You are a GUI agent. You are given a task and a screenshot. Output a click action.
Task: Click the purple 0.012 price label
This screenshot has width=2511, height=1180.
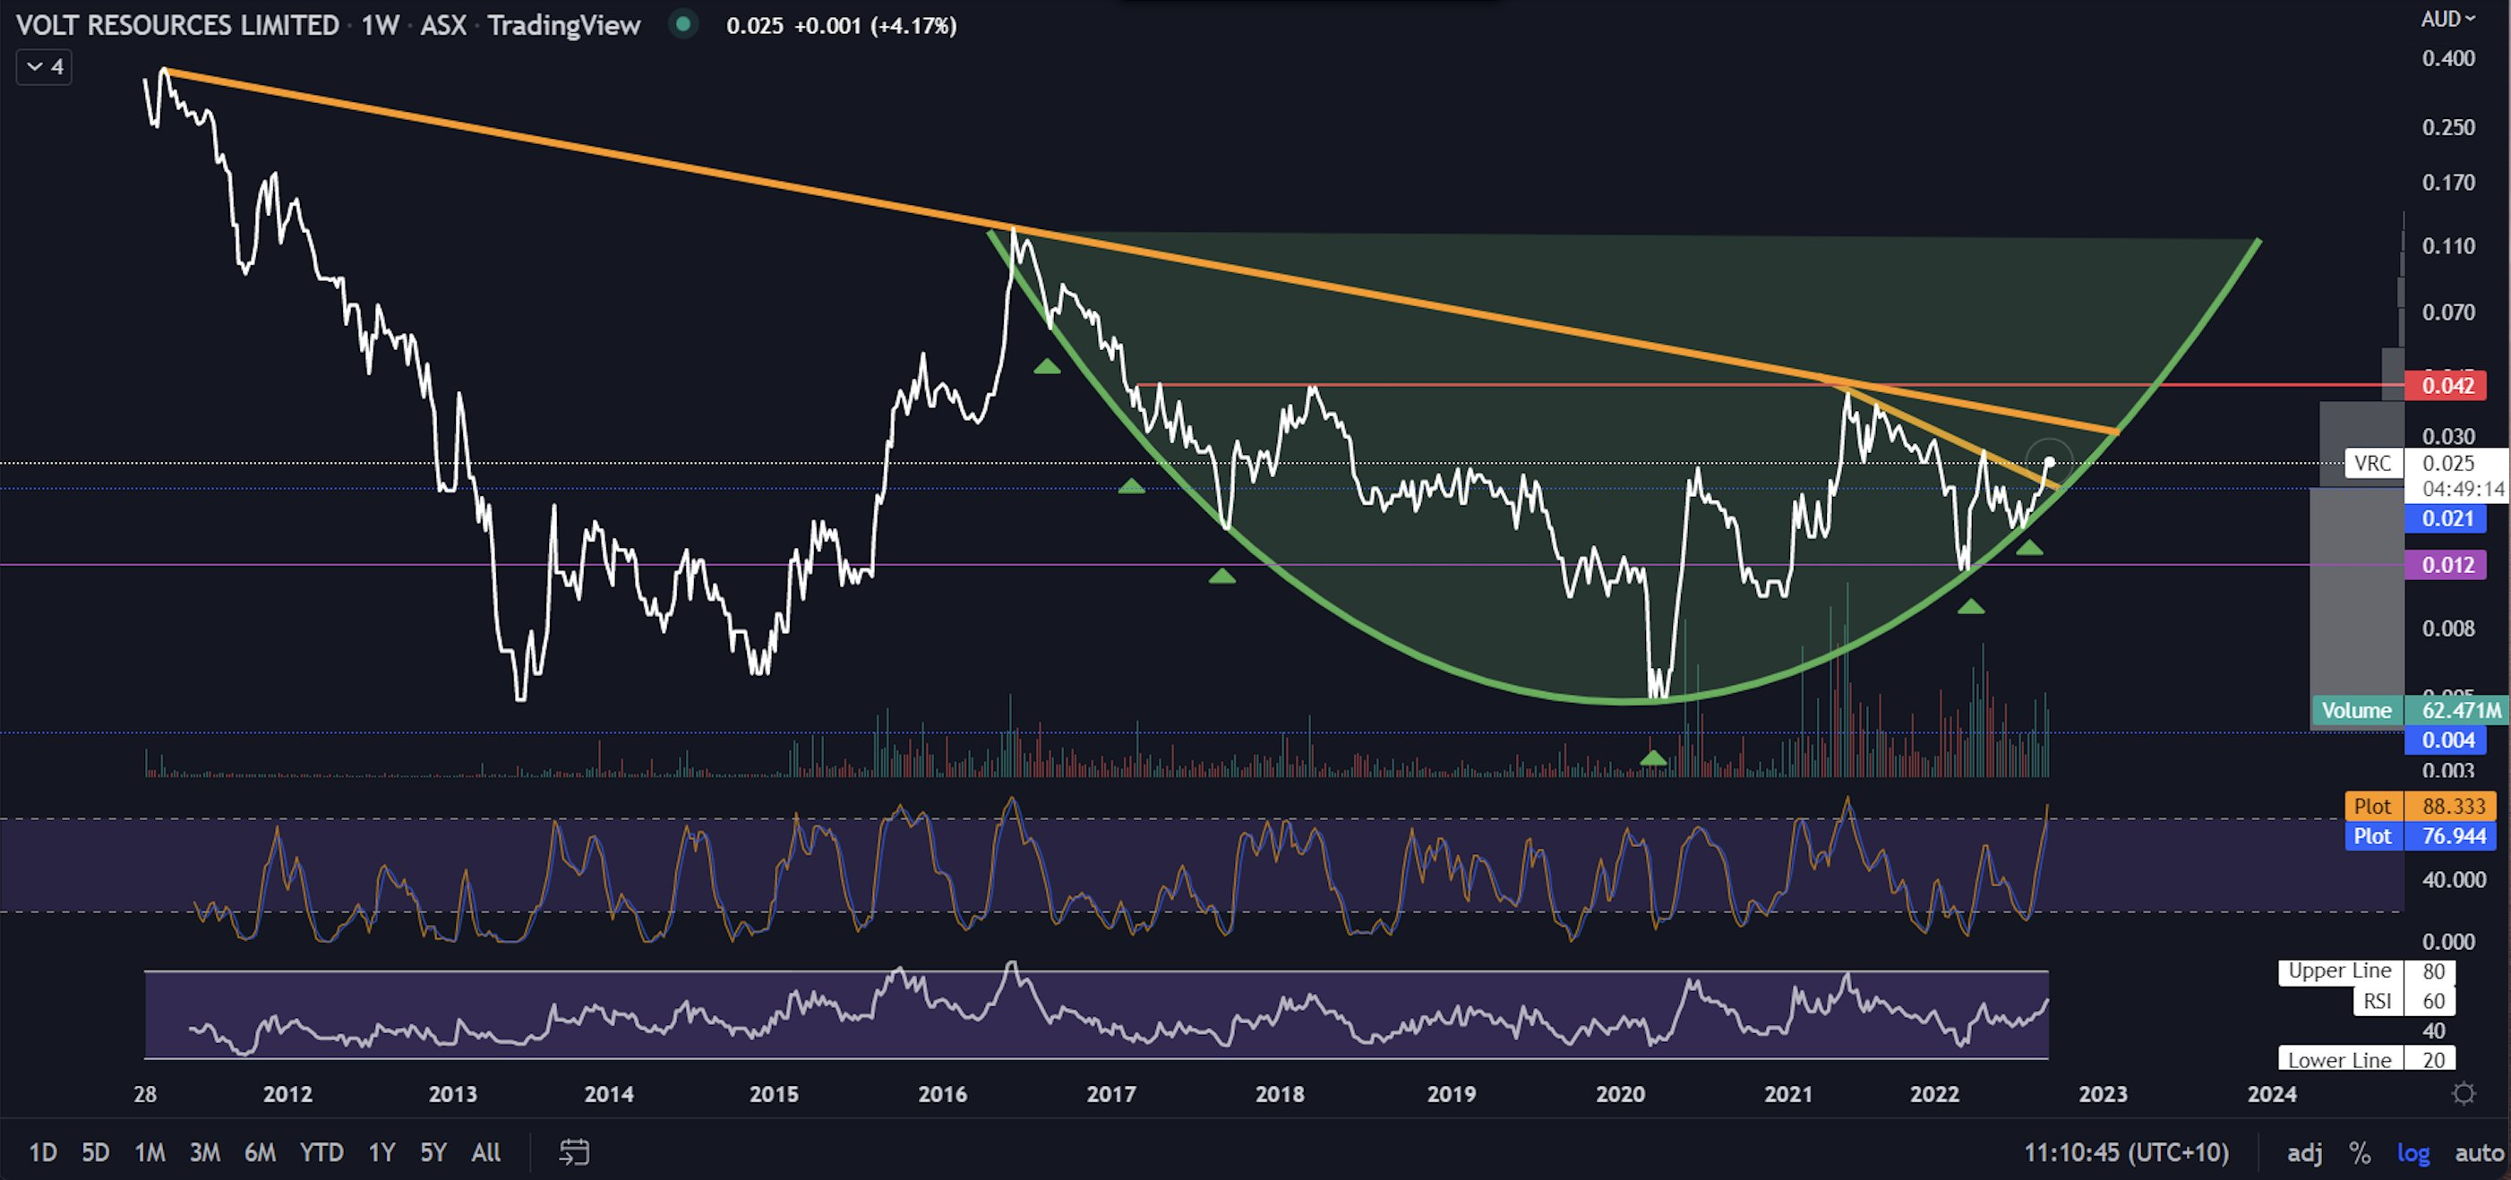(2447, 565)
